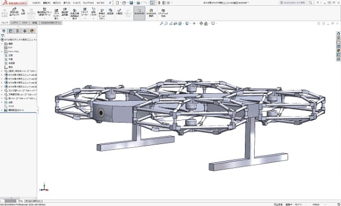Screen dimensions: 341x206
Task: Open the ConfigurationManager tab icon
Action: [x=18, y=31]
